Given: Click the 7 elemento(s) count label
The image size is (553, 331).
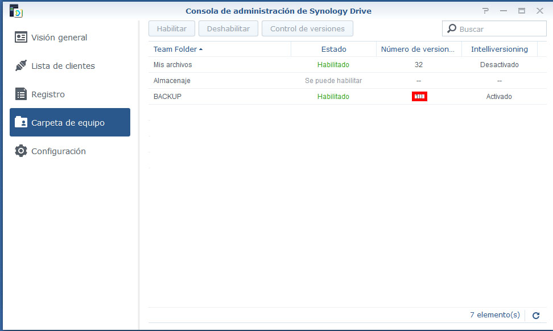Looking at the screenshot, I should pyautogui.click(x=495, y=315).
